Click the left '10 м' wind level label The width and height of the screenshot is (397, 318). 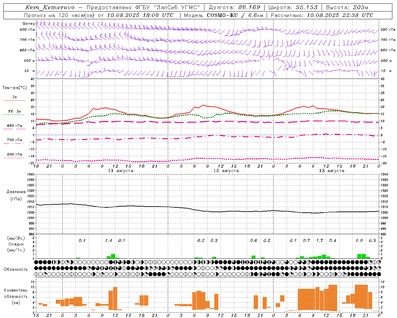[x=29, y=71]
